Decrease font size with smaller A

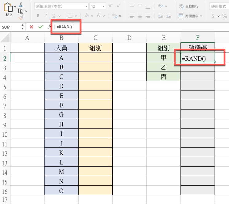coord(118,6)
